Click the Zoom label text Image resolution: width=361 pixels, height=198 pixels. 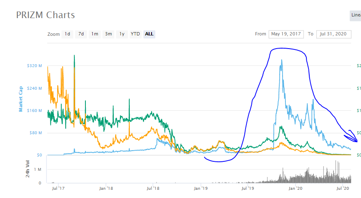pyautogui.click(x=53, y=34)
